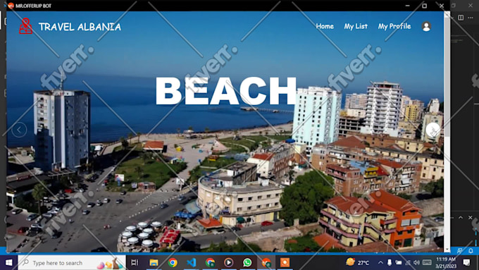
Task: Switch to Visual Studio Code
Action: click(x=191, y=262)
